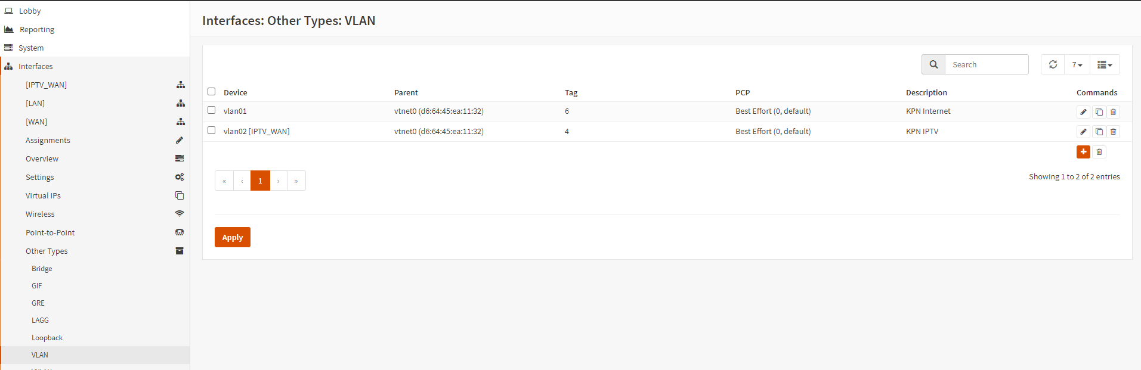
Task: Open the column selection dropdown
Action: tap(1105, 64)
